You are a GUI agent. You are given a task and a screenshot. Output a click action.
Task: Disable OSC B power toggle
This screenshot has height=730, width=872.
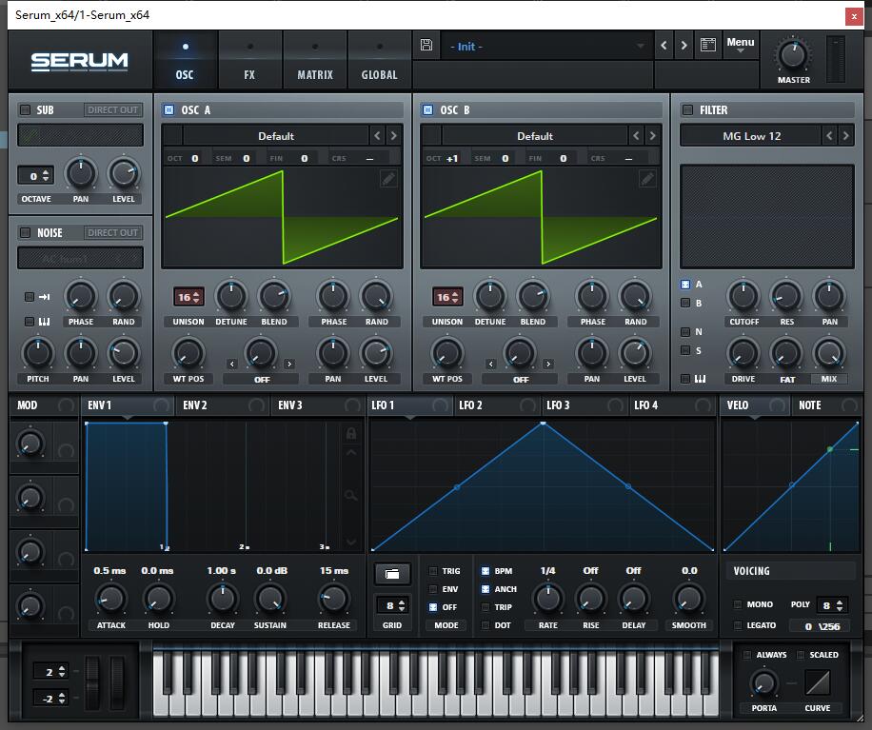point(427,109)
